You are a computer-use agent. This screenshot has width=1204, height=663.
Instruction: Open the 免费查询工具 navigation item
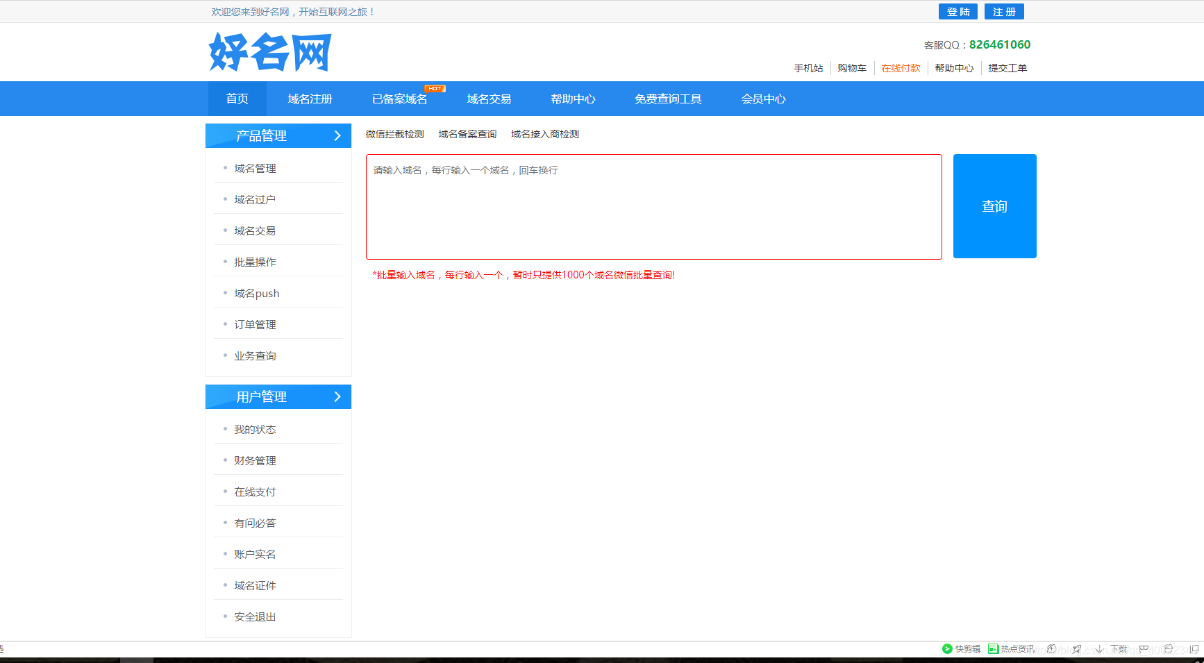pyautogui.click(x=668, y=99)
